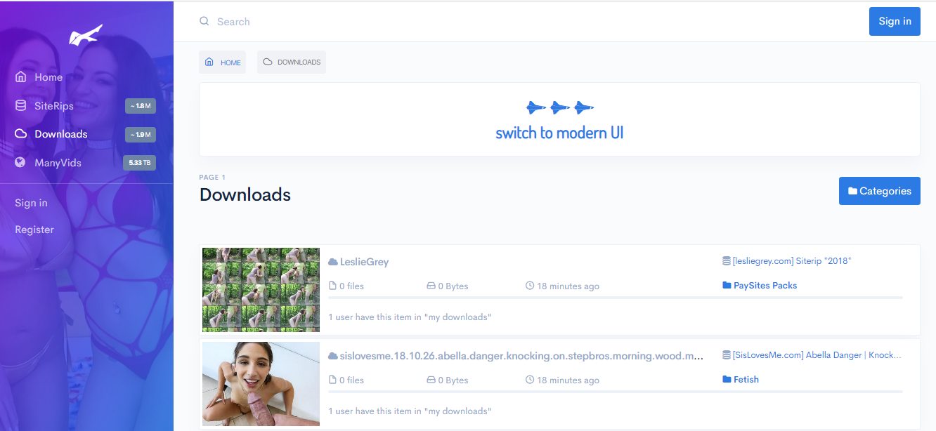This screenshot has height=431, width=936.
Task: Click drive icon in the sislovesme row
Action: pos(431,380)
